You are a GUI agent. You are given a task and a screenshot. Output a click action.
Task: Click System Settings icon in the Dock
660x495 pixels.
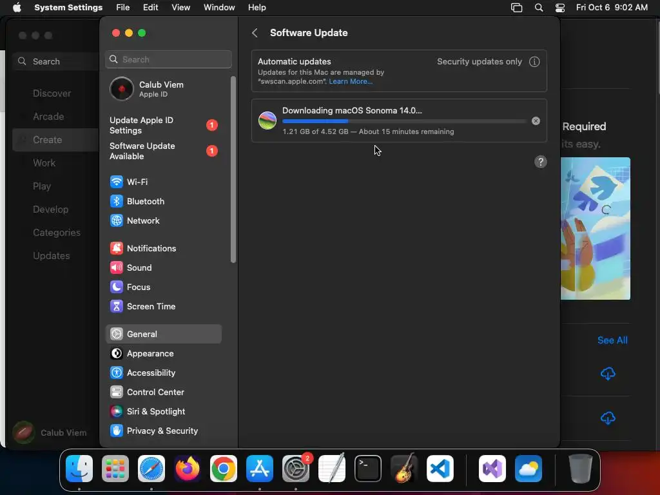[295, 469]
